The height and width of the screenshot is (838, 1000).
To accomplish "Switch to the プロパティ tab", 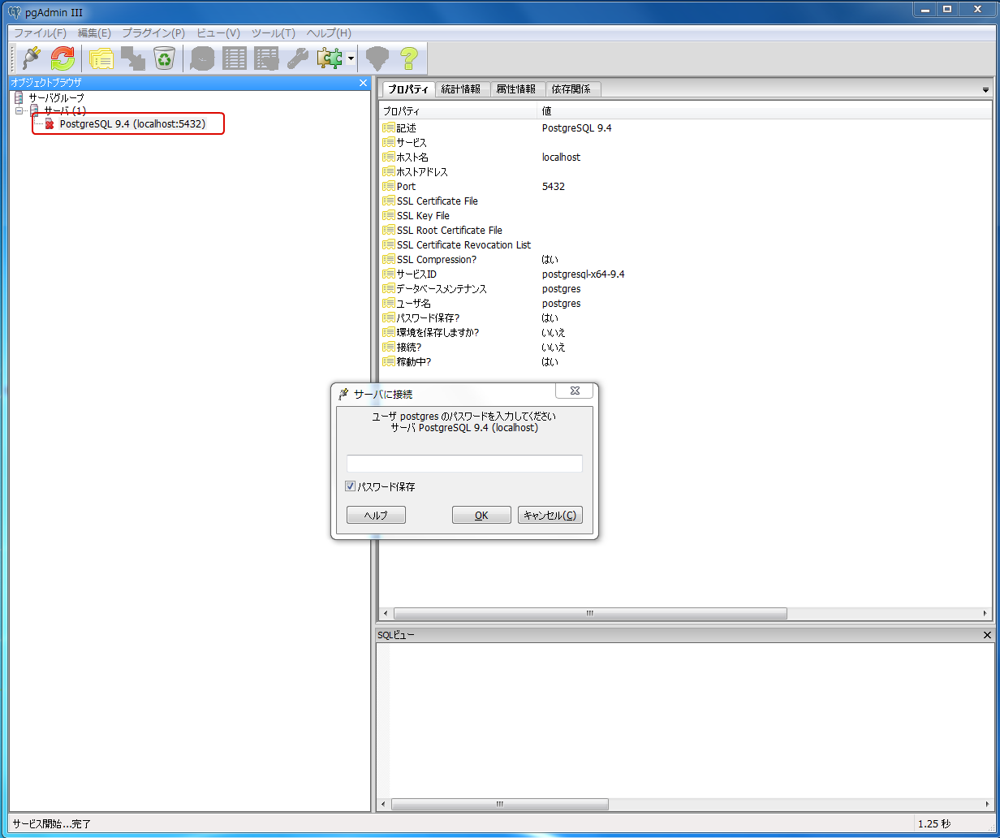I will (x=408, y=89).
